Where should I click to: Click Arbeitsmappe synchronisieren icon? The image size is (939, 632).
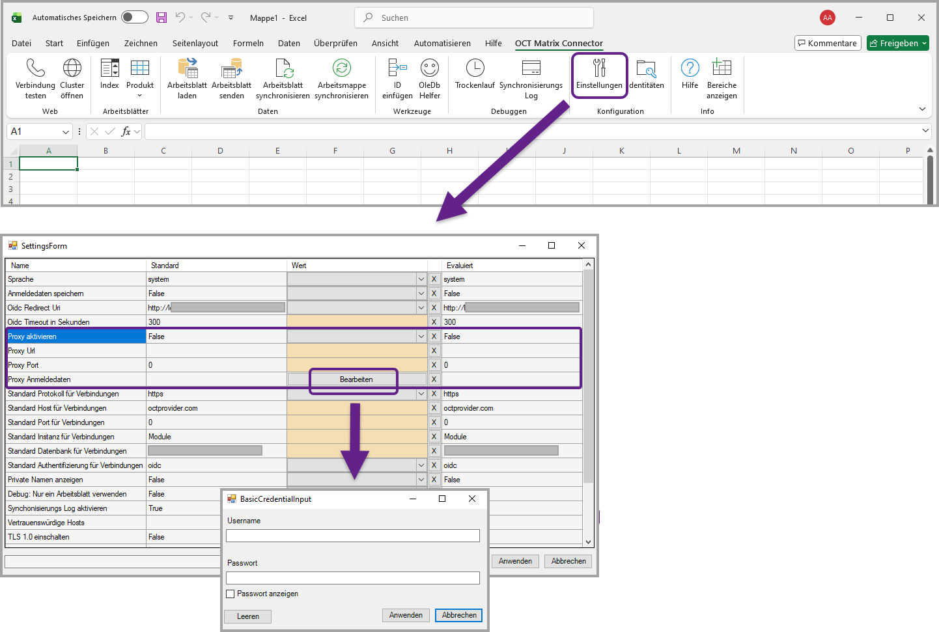point(341,68)
